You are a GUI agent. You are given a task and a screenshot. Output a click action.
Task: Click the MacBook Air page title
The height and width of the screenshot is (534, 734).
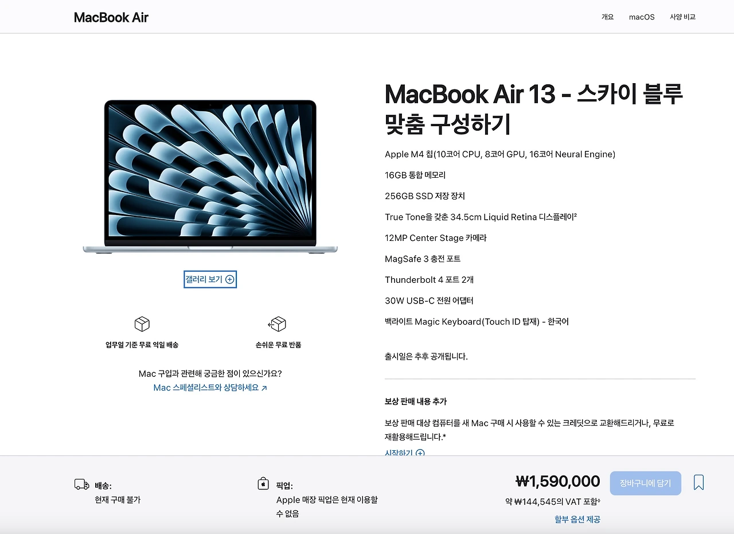click(111, 17)
